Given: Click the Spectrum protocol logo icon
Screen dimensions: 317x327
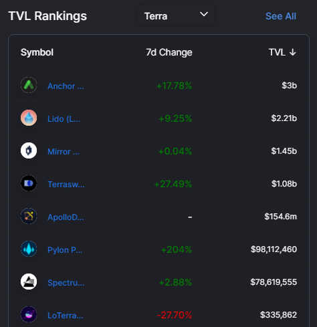Looking at the screenshot, I should [29, 282].
